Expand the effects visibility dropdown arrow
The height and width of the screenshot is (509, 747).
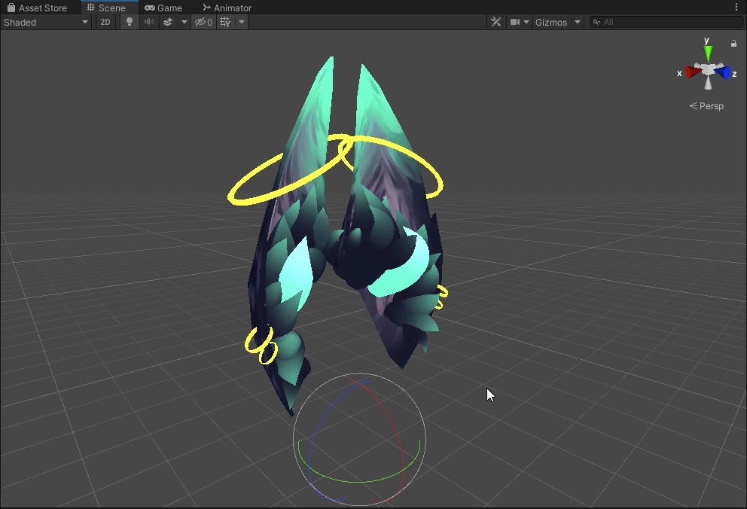184,22
